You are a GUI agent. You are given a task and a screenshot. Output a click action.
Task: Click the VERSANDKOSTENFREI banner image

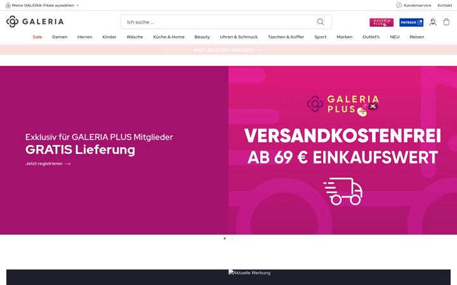pos(343,150)
